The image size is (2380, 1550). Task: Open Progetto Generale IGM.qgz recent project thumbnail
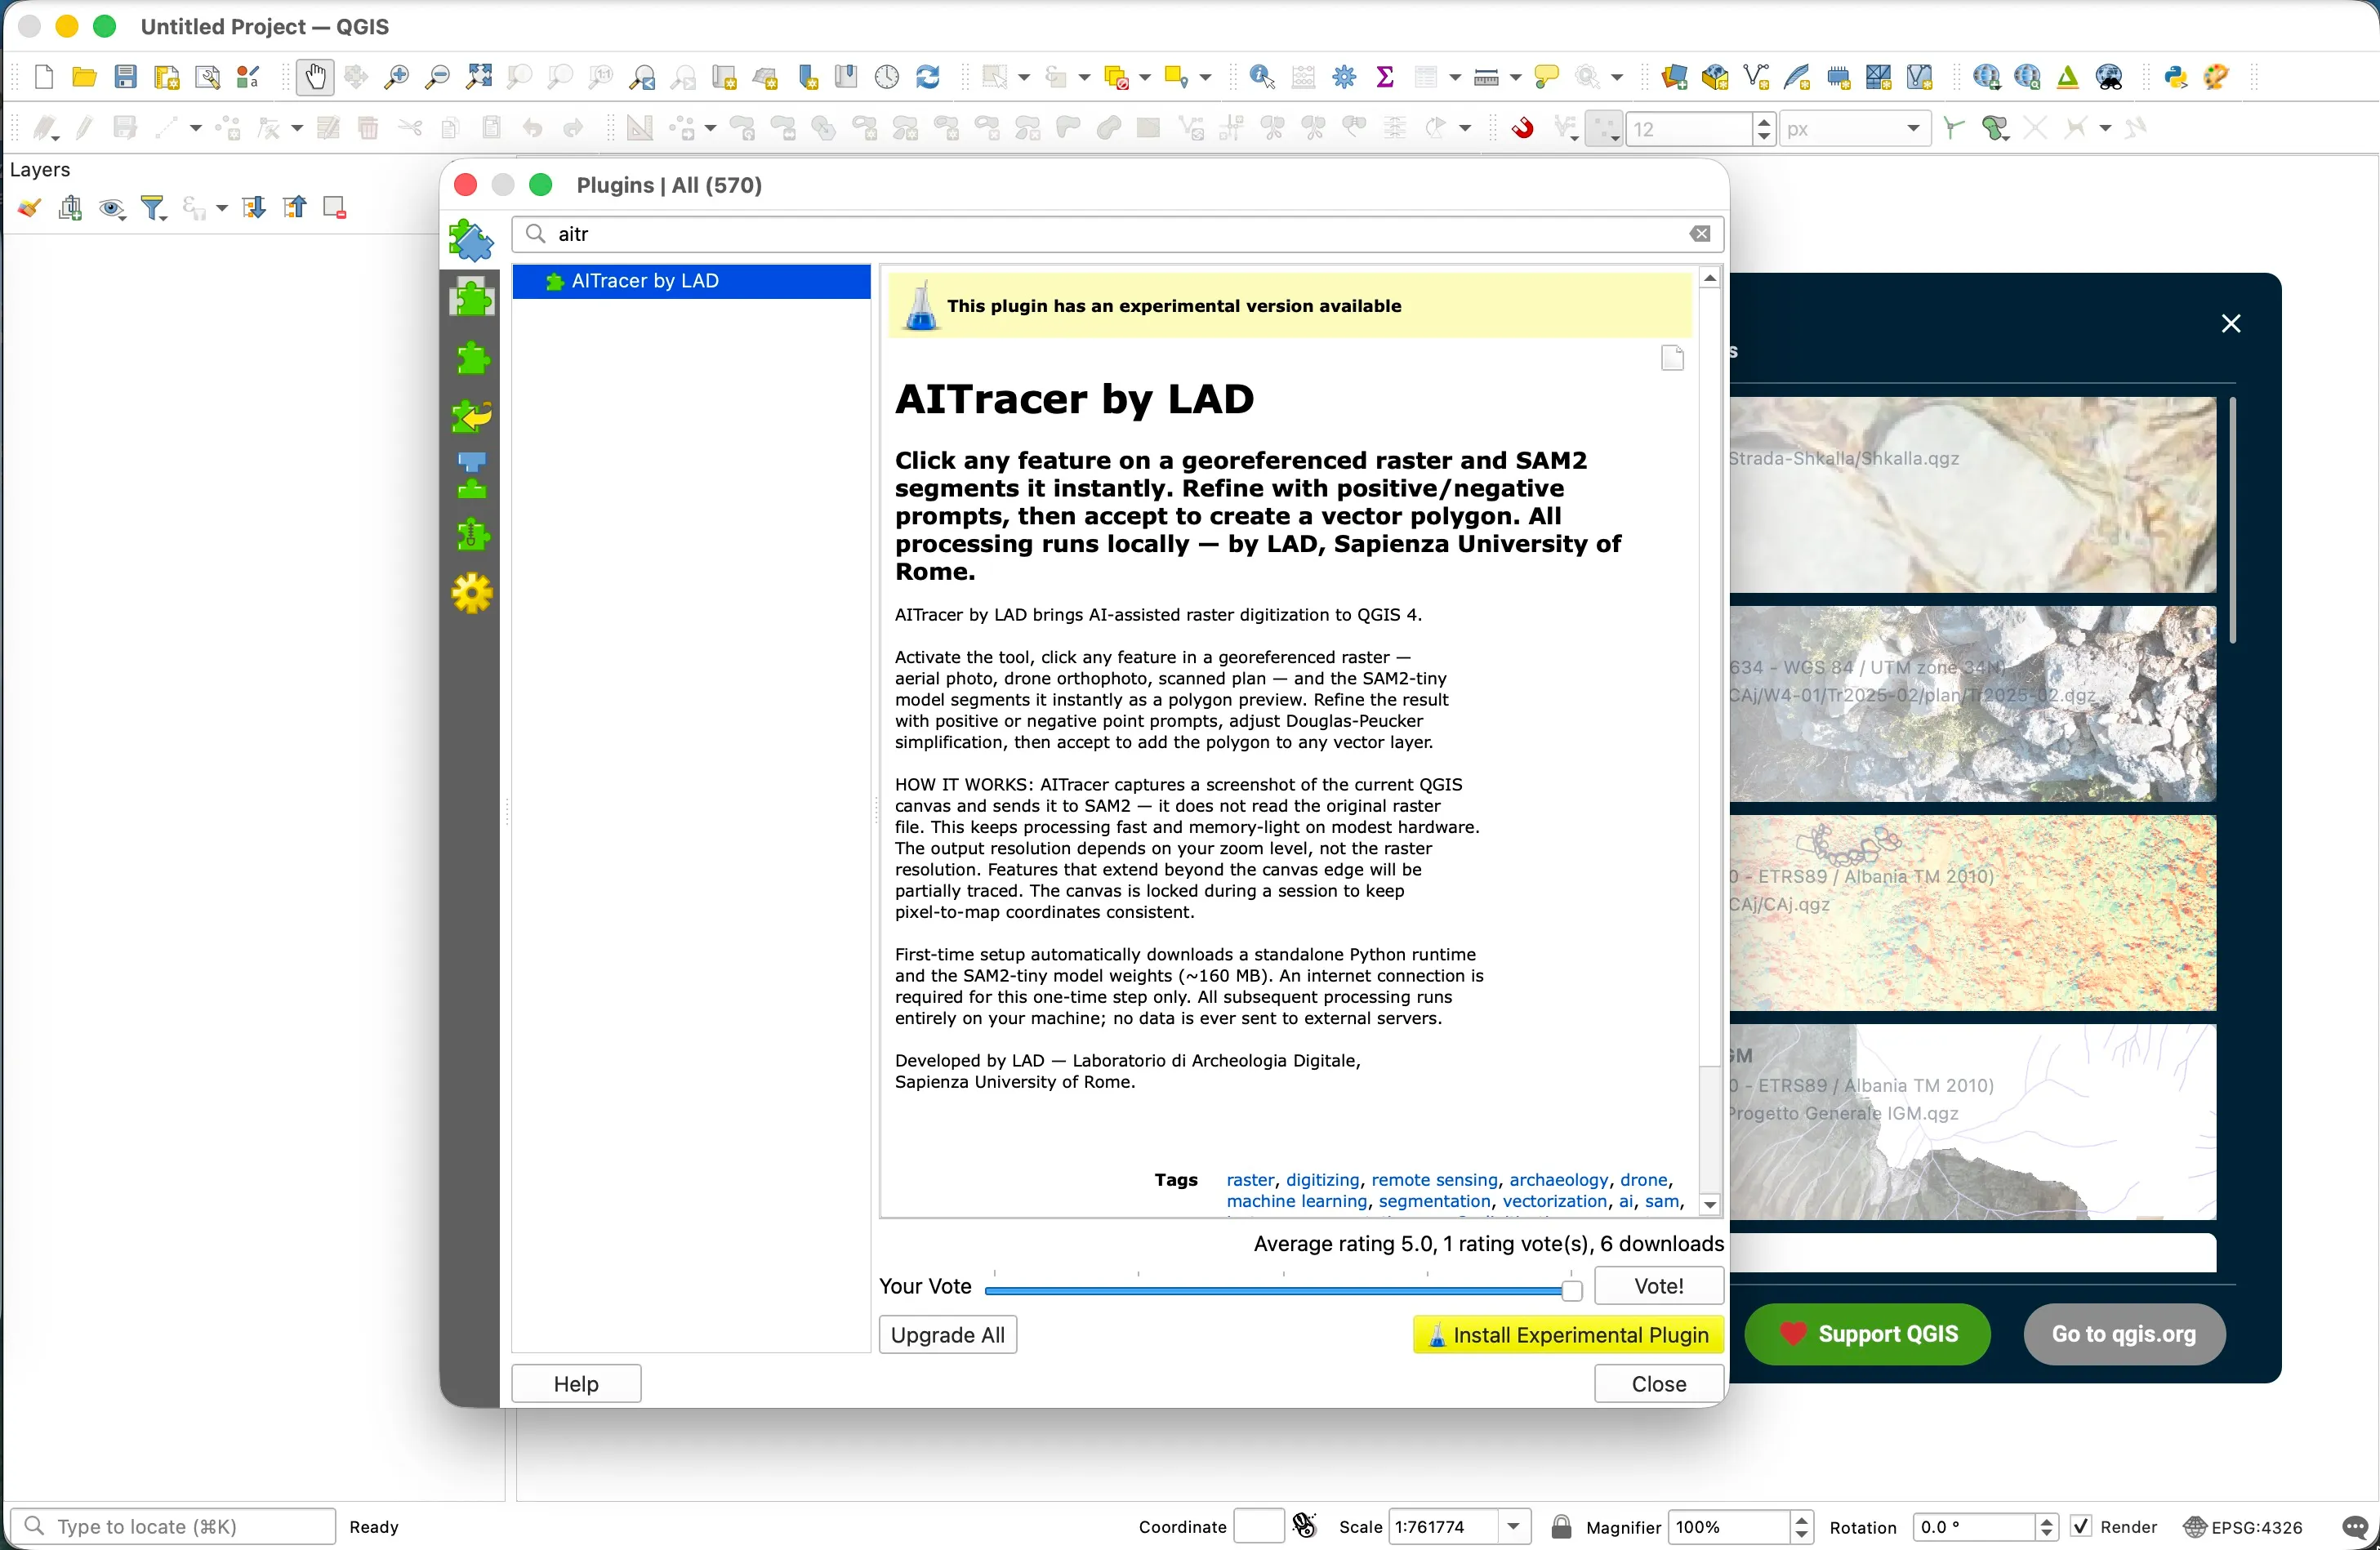1973,1122
